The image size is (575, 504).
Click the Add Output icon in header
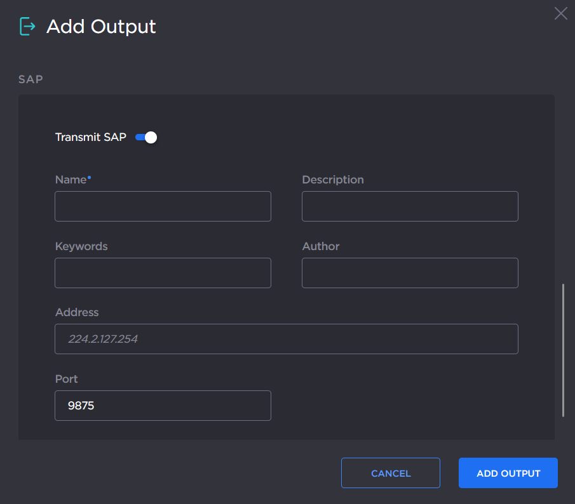(x=27, y=27)
